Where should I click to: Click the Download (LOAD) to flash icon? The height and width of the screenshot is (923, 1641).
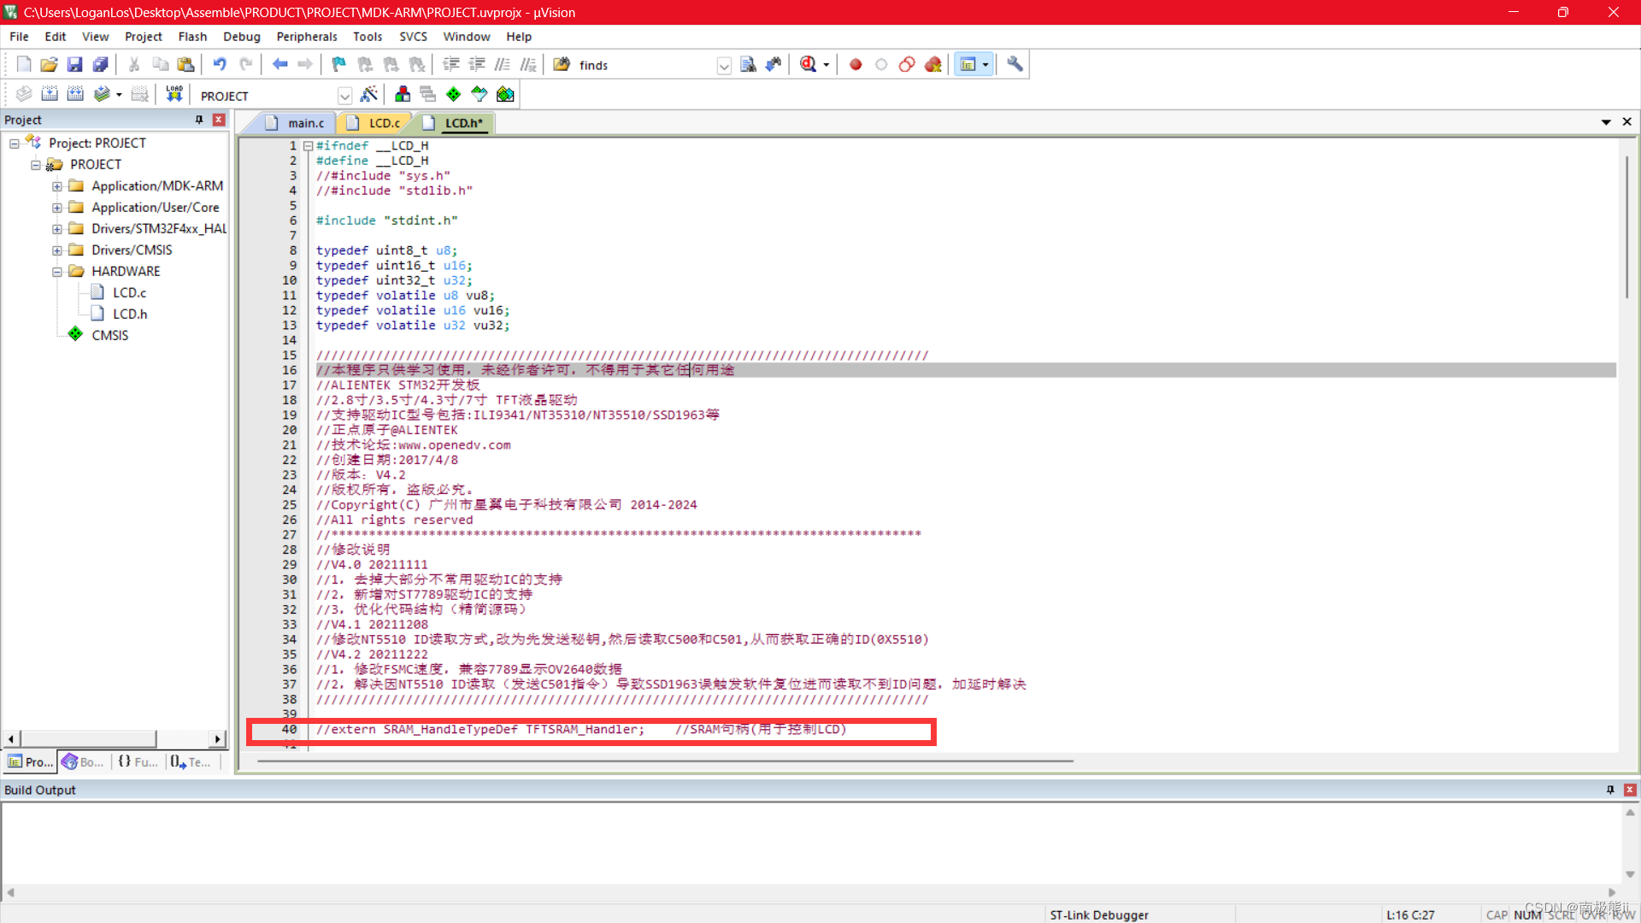(174, 94)
